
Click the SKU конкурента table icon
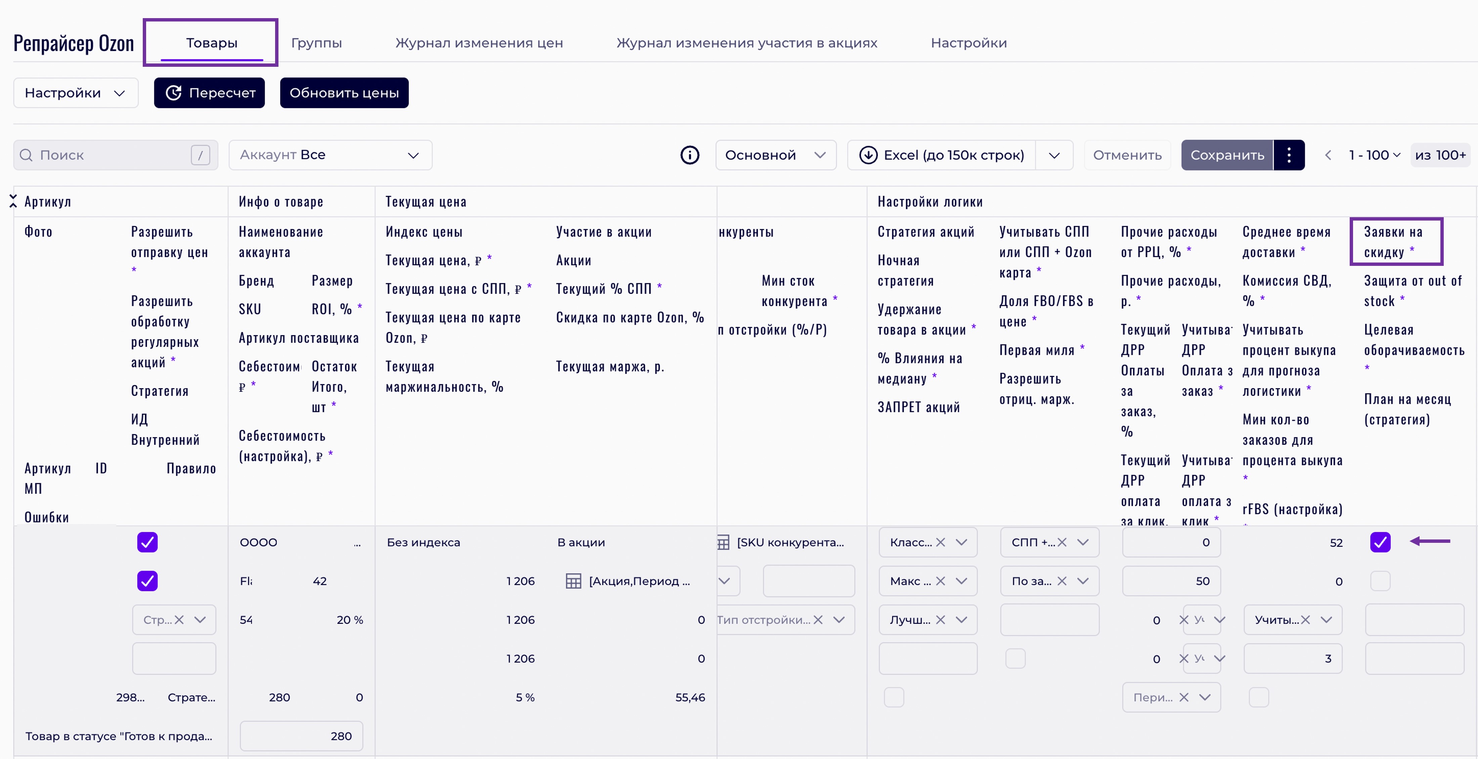click(724, 542)
